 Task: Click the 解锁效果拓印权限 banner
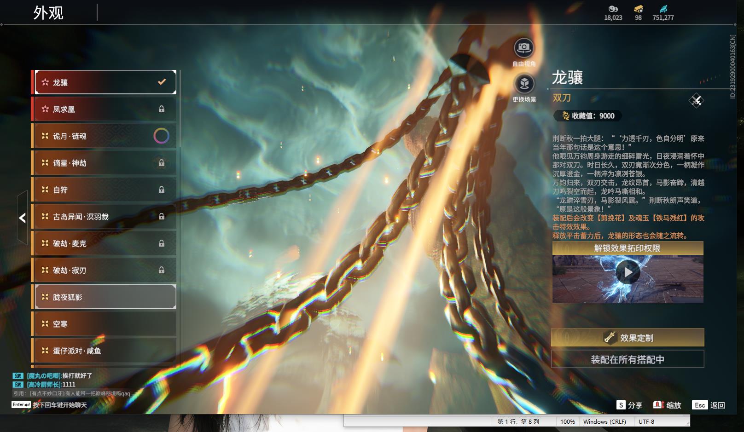tap(628, 248)
